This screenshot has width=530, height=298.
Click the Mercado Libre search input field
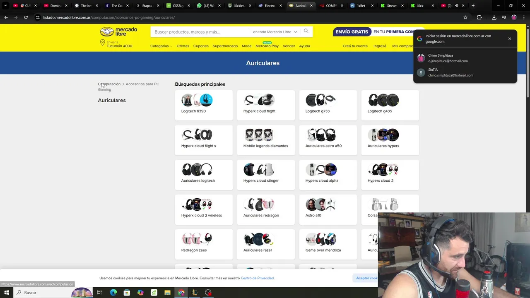tap(201, 32)
